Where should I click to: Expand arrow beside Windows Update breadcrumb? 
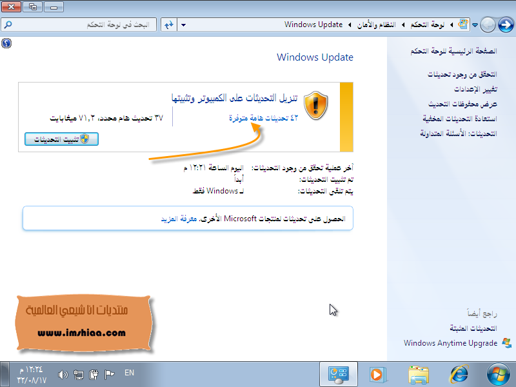[350, 25]
